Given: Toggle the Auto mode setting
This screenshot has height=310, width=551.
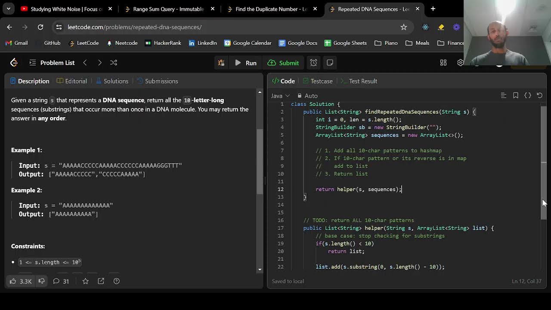Looking at the screenshot, I should [x=307, y=96].
